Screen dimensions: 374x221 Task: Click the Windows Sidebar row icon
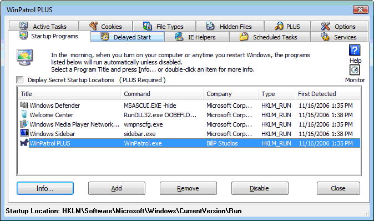24,133
